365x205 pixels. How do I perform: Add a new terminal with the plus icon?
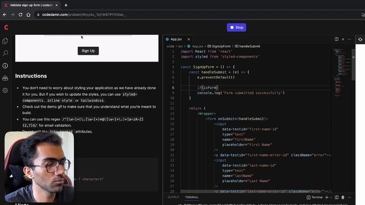327,198
